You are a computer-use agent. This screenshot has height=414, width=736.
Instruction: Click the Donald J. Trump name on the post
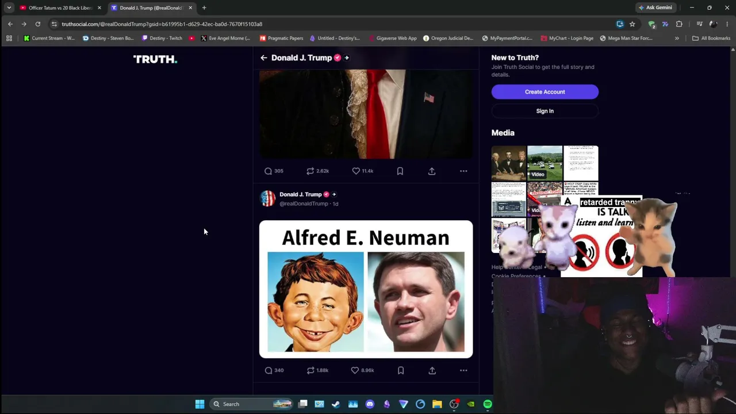[x=300, y=194]
